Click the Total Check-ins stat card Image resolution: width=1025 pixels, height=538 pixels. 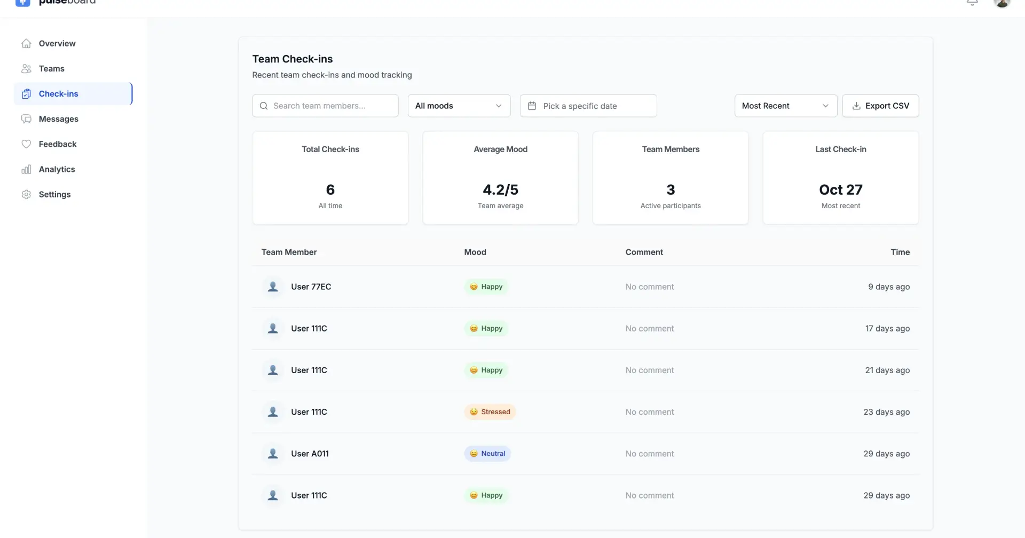pos(330,178)
